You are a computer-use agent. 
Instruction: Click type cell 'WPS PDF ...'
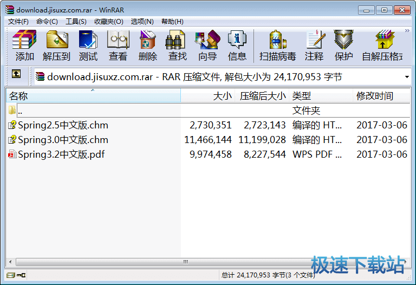[x=317, y=154]
